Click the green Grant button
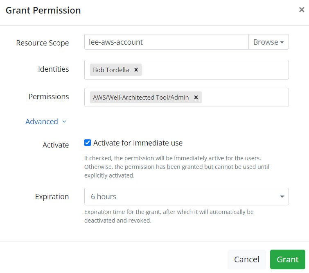Screen dimensions: 309x273 tap(288, 259)
